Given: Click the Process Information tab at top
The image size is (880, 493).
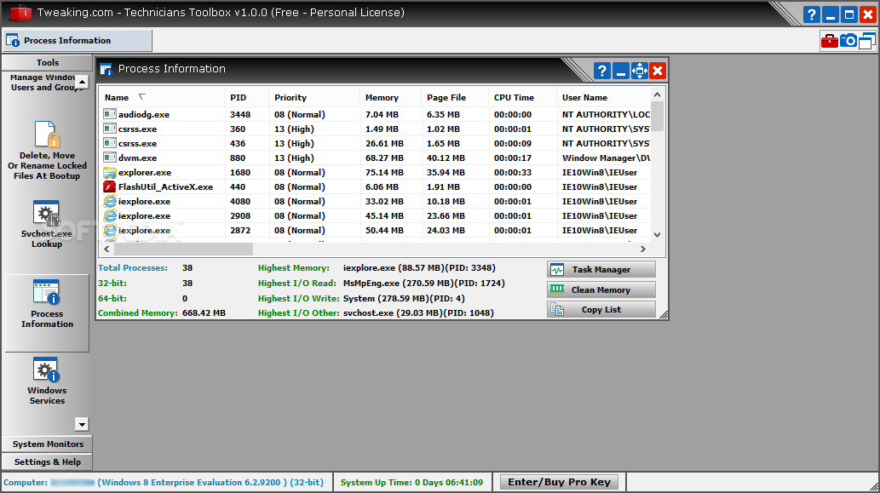Looking at the screenshot, I should 78,40.
